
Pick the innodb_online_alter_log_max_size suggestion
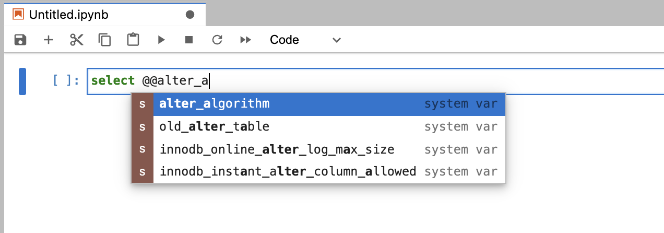tap(318, 149)
